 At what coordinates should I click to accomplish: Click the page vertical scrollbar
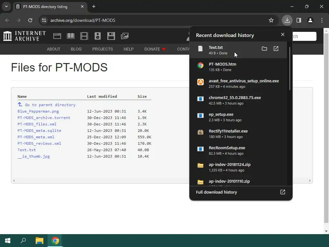326,128
